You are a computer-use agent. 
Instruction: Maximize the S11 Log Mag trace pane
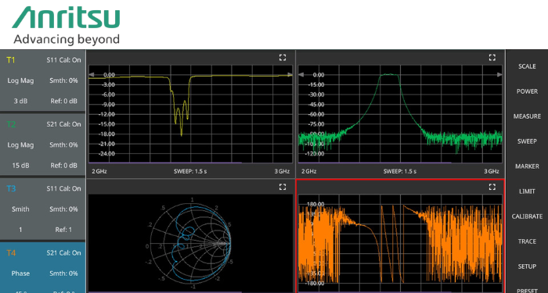[x=283, y=58]
